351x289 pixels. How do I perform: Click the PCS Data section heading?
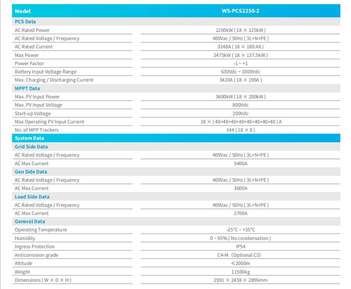pyautogui.click(x=25, y=22)
